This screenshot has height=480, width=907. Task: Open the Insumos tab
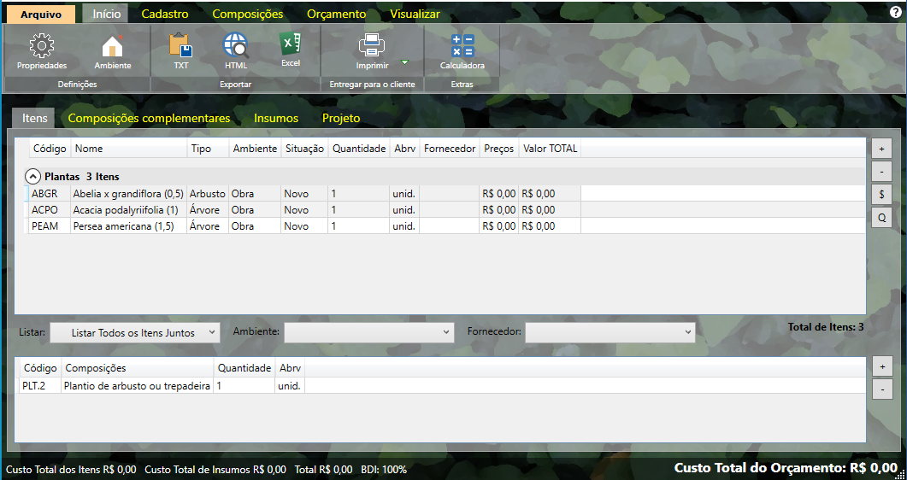click(x=276, y=118)
